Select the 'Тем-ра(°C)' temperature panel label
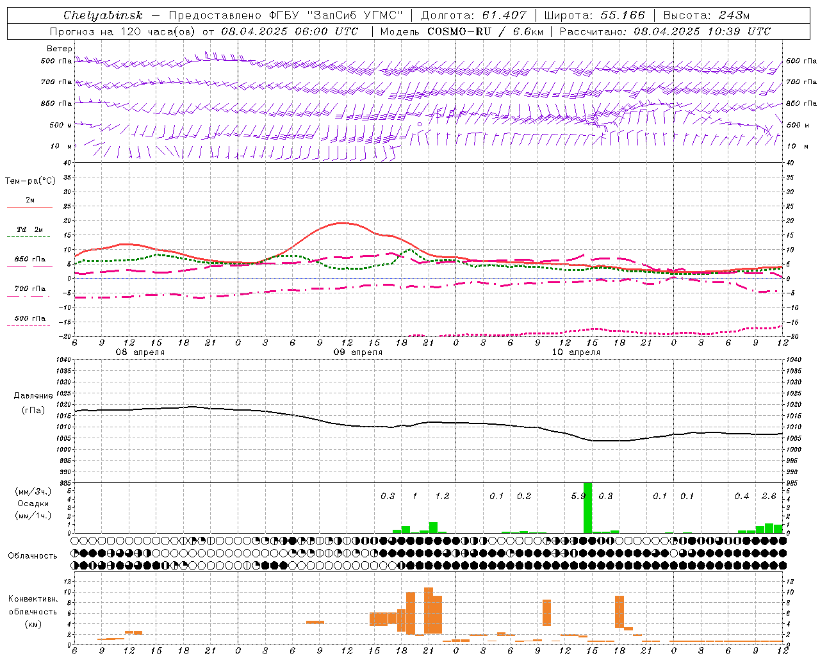 [30, 181]
